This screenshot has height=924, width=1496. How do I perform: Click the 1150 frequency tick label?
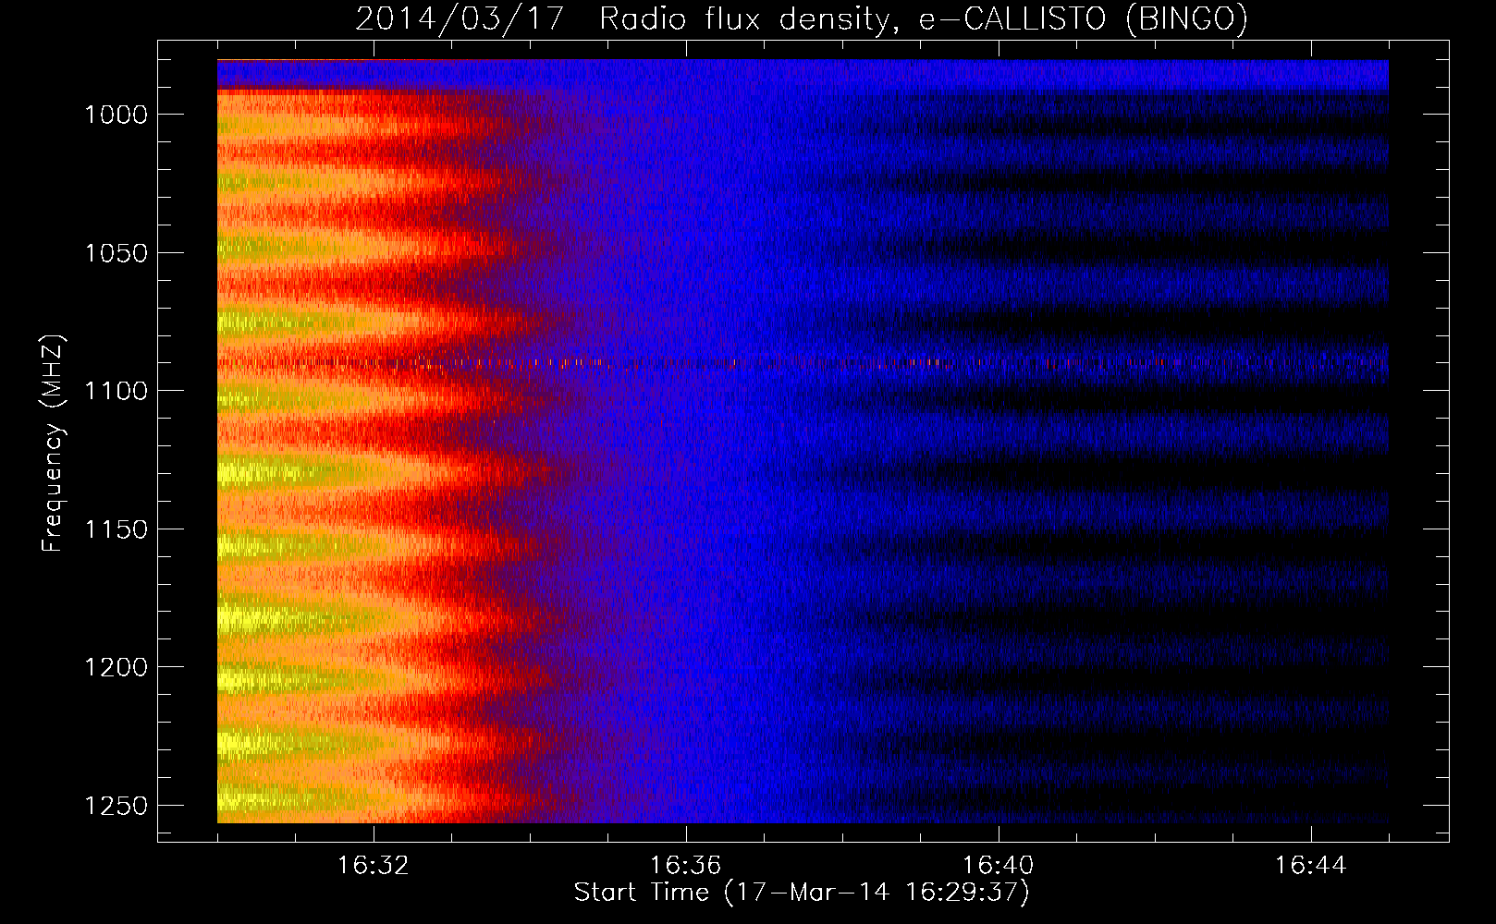click(x=116, y=529)
